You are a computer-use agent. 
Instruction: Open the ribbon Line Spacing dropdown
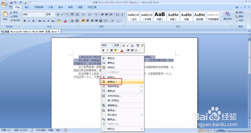106,21
